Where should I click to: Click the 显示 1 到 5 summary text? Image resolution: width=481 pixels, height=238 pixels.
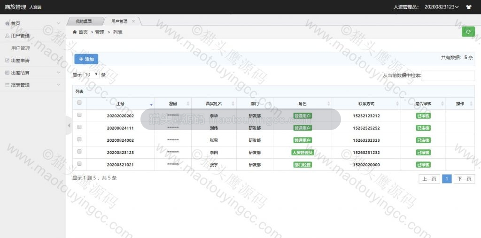point(94,178)
